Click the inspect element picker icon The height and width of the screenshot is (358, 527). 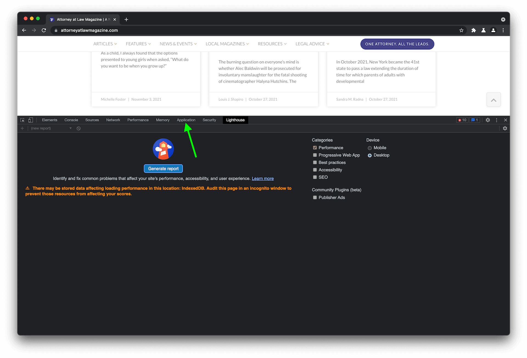click(22, 120)
